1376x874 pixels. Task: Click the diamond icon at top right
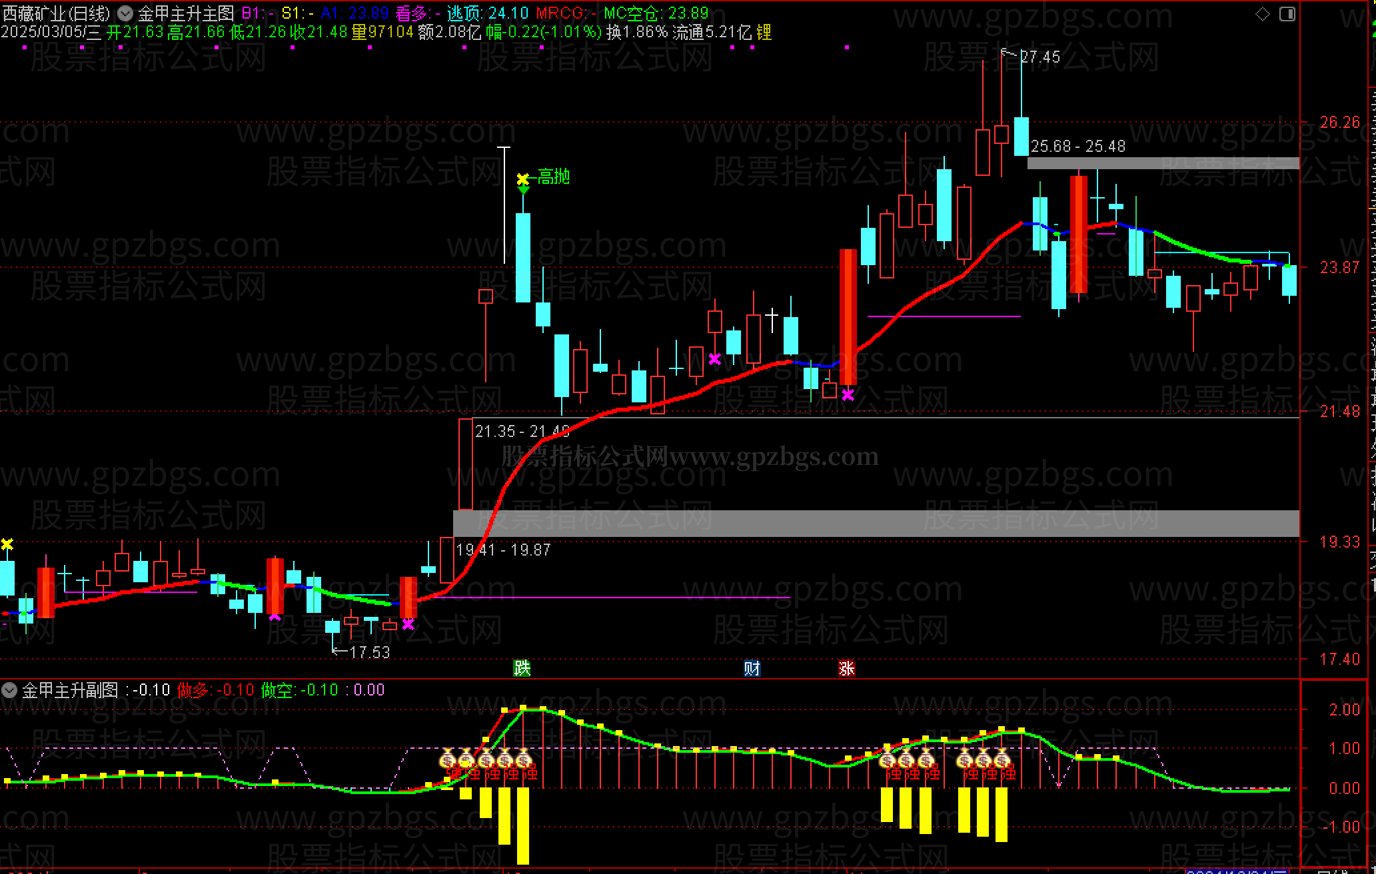pos(1263,14)
